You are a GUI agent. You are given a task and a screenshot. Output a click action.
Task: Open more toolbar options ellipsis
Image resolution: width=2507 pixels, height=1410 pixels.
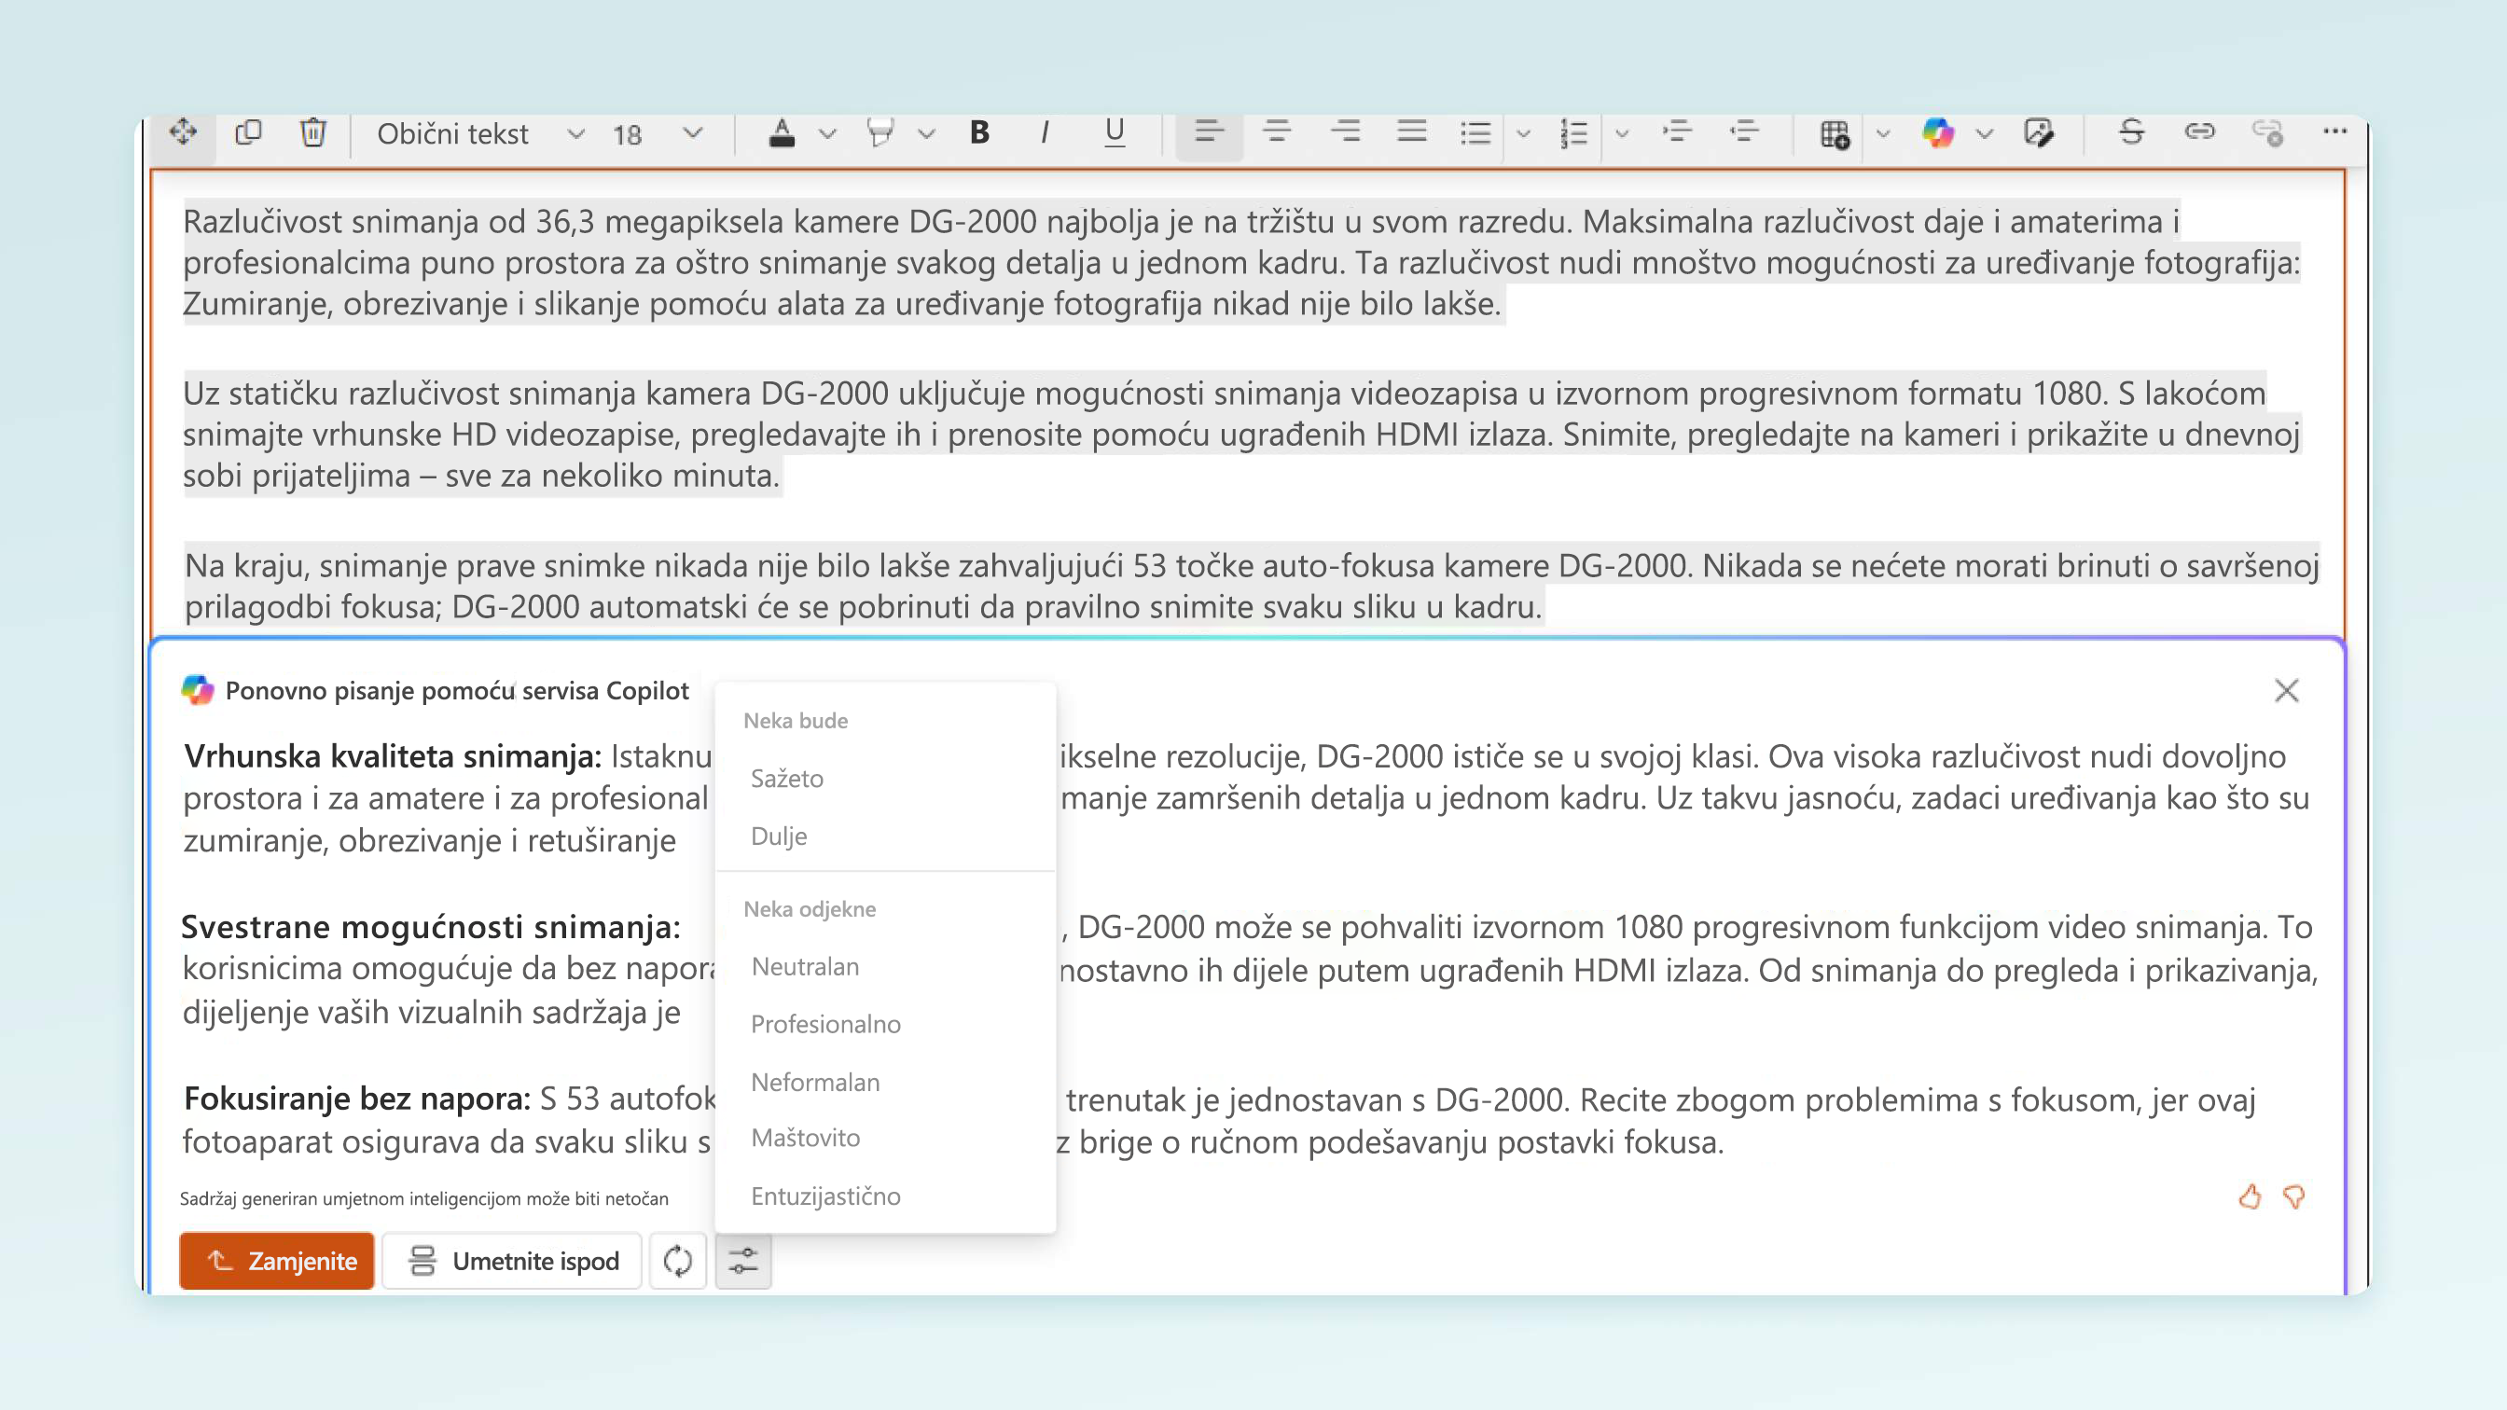coord(2334,131)
